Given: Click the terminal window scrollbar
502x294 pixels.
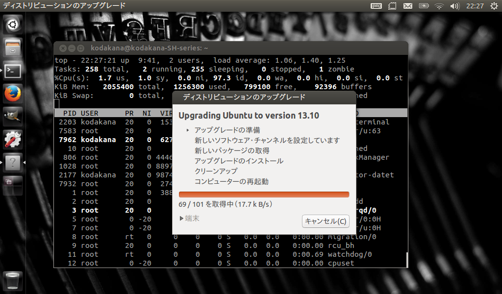Looking at the screenshot, I should (x=406, y=260).
